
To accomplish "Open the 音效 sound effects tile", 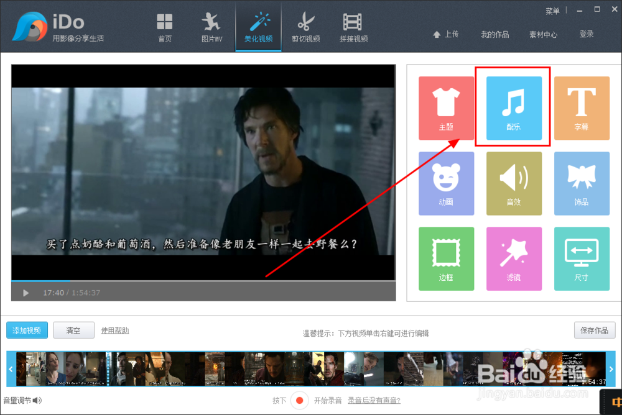I will pyautogui.click(x=514, y=183).
